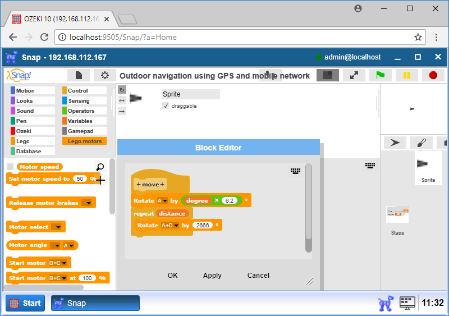
Task: Click Cancel in Block Editor
Action: [258, 276]
